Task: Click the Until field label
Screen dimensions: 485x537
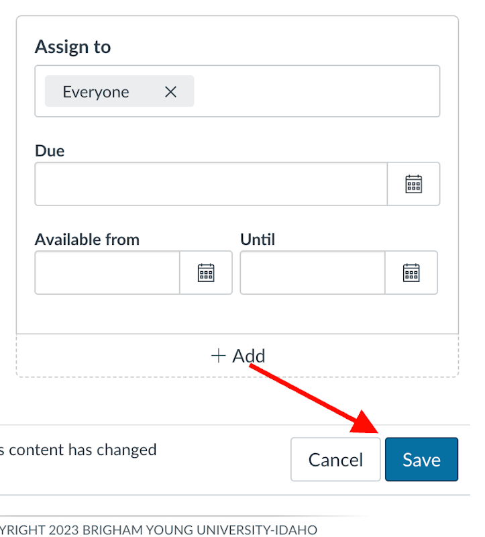Action: coord(258,239)
